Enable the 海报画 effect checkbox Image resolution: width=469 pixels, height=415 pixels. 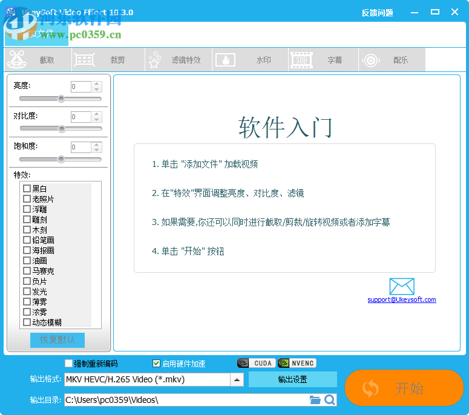[x=27, y=250]
